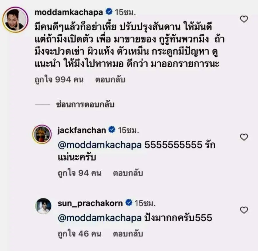Open the jackfanchan username link
The height and width of the screenshot is (251, 258).
pyautogui.click(x=82, y=130)
